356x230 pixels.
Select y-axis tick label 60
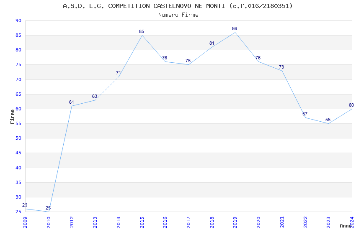click(18, 109)
